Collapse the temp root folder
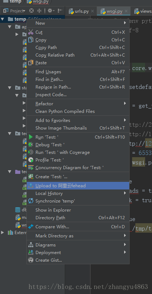This screenshot has height=294, width=152. [3, 19]
